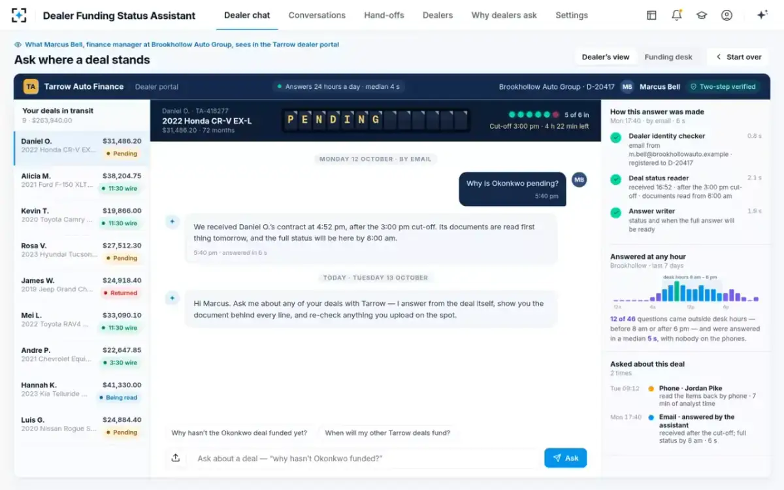Click Your deals in transit heading
Image resolution: width=784 pixels, height=490 pixels.
coord(57,111)
